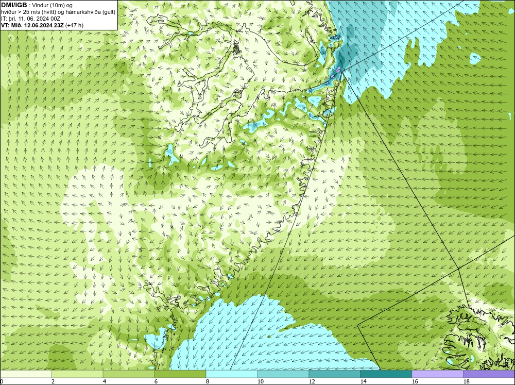Click the 'hviður > 25 m/s' description line

[x=58, y=12]
